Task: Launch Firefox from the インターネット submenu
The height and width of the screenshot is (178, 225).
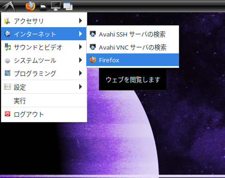Action: [x=133, y=60]
